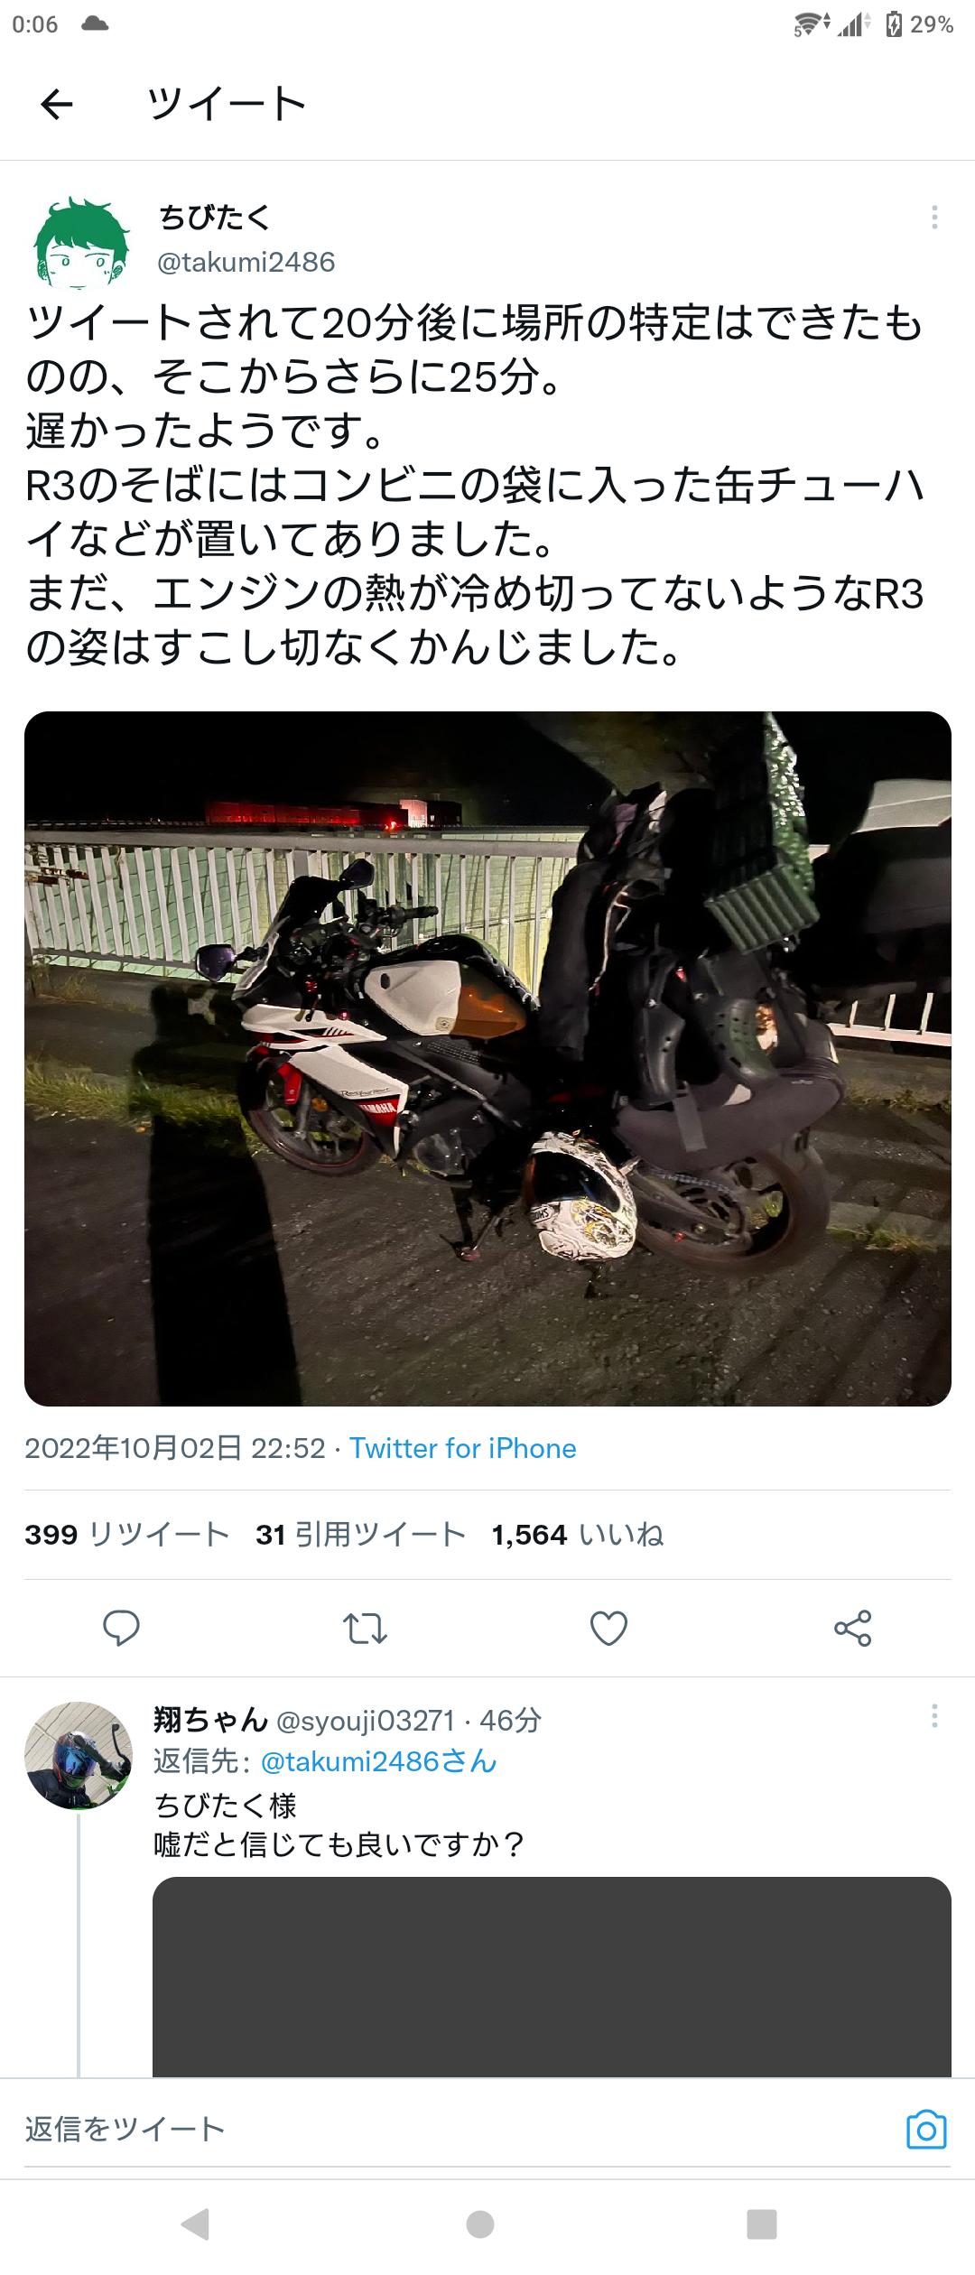The width and height of the screenshot is (975, 2275).
Task: Tap the Twitter for iPhone link
Action: 463,1449
